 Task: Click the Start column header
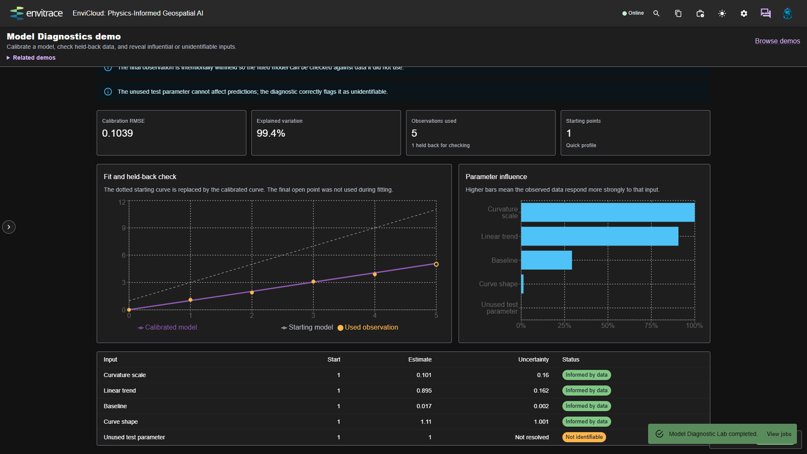(333, 360)
